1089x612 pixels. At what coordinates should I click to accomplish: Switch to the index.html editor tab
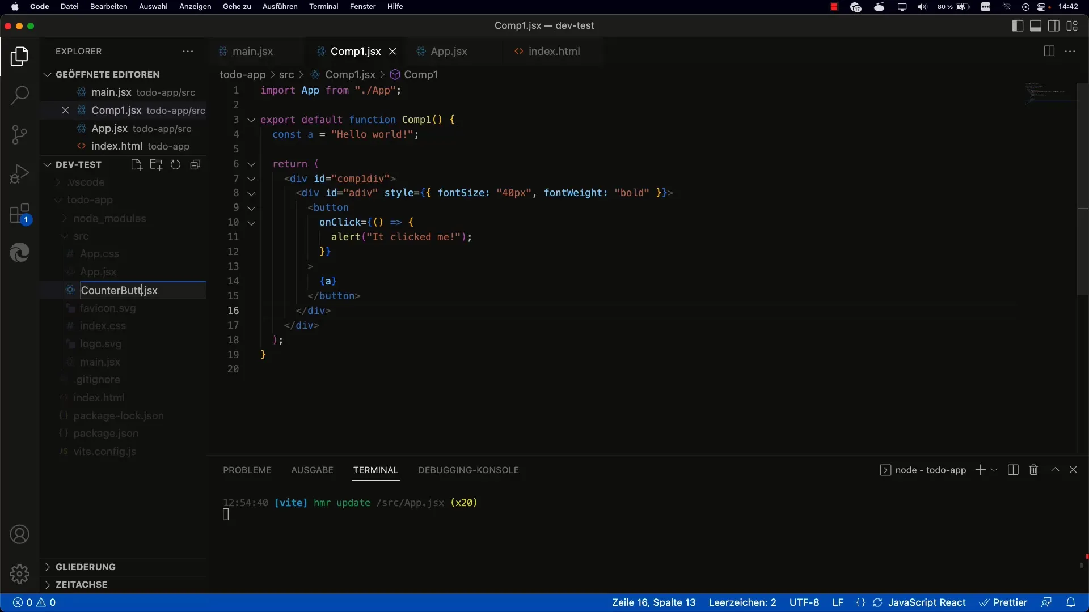coord(554,52)
